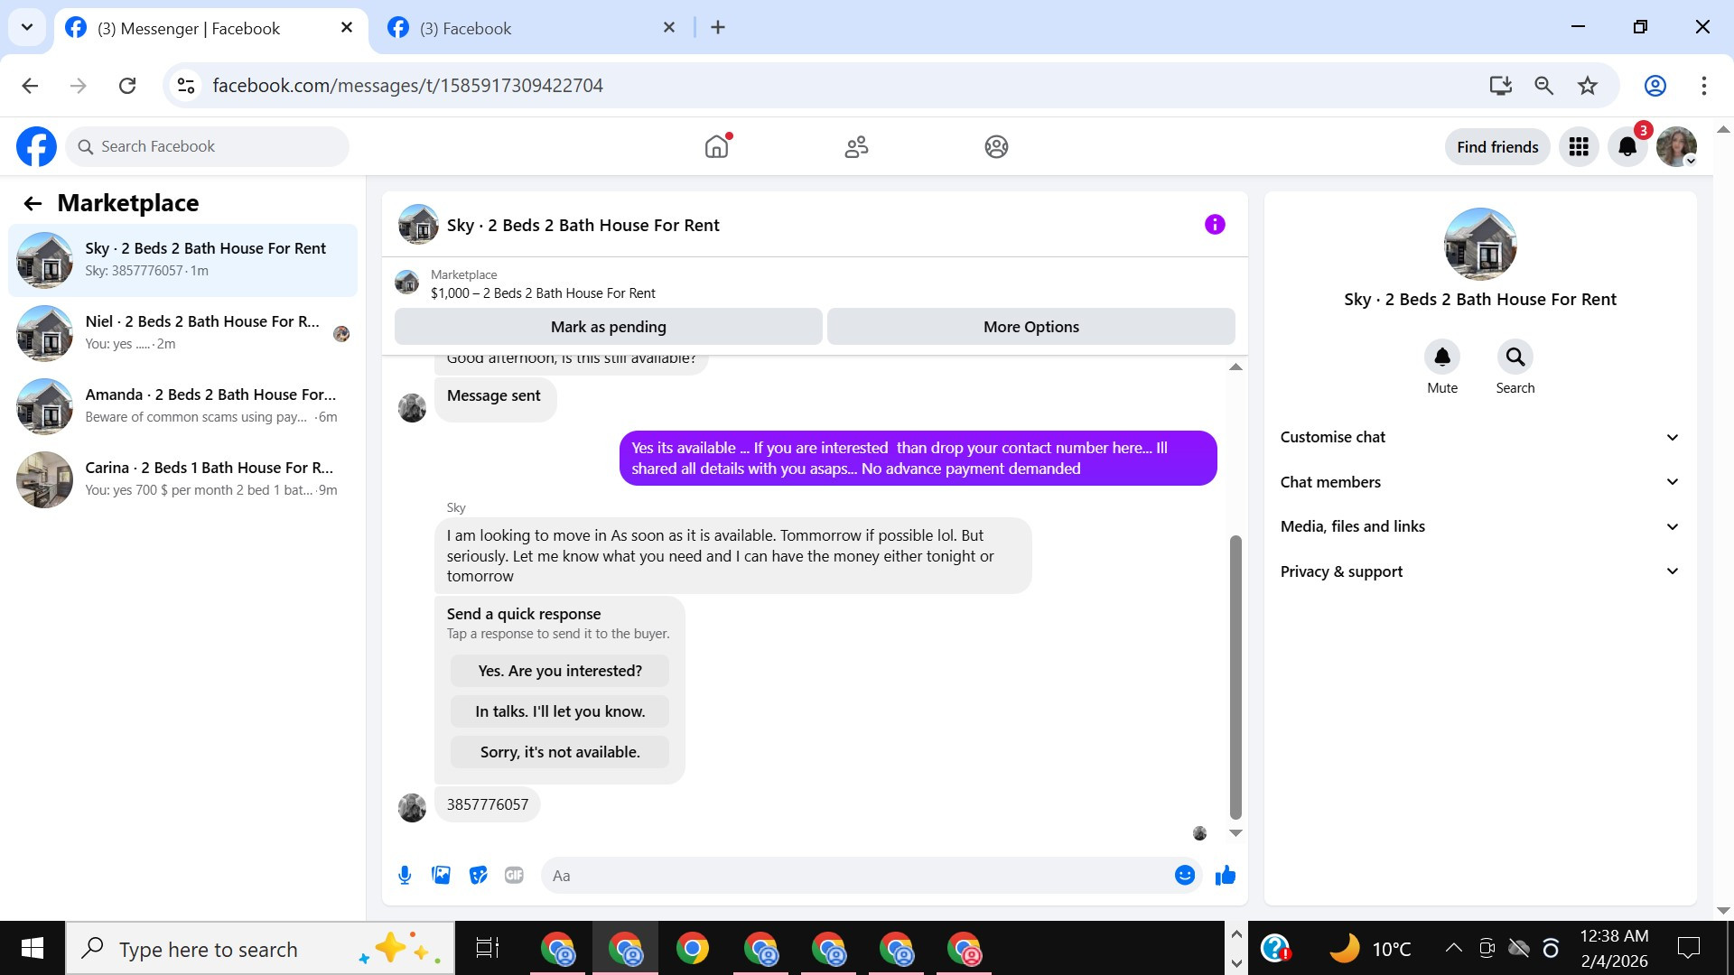
Task: Mute this conversation with bell
Action: 1441,357
